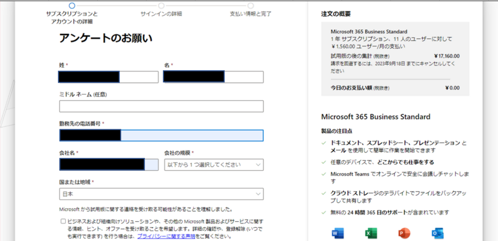Open the 会社の規模 dropdown
Screen dimensions: 498x241
pos(214,165)
